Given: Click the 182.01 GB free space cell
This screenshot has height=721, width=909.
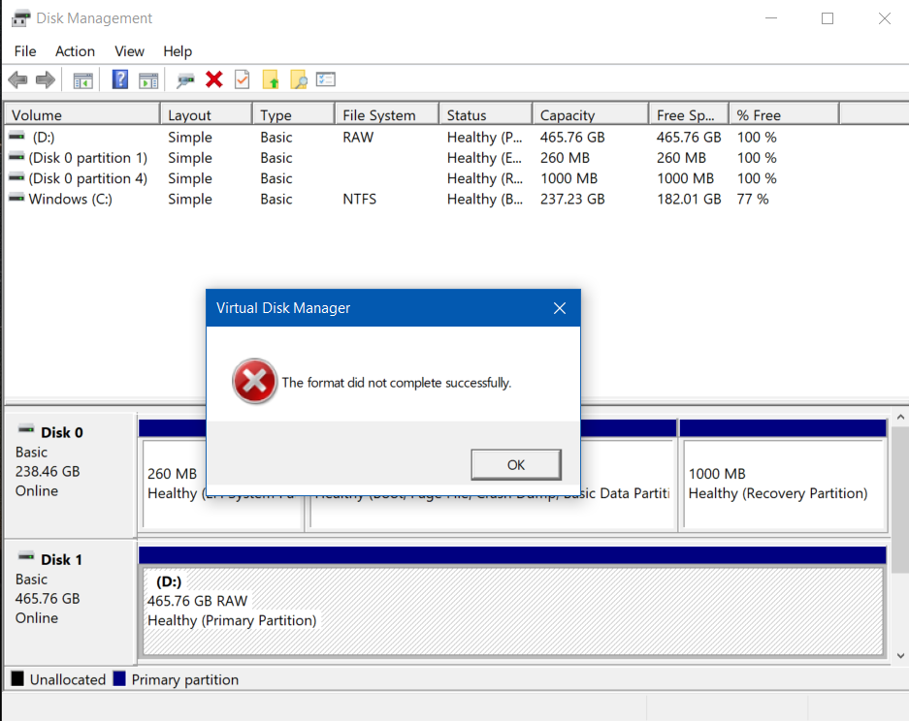Looking at the screenshot, I should [689, 200].
